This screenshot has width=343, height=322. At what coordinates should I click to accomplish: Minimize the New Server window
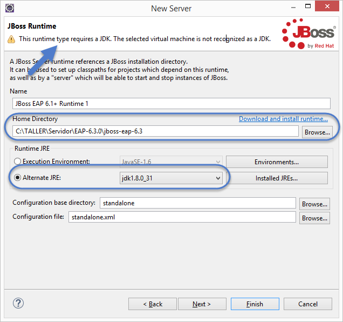[x=293, y=7]
